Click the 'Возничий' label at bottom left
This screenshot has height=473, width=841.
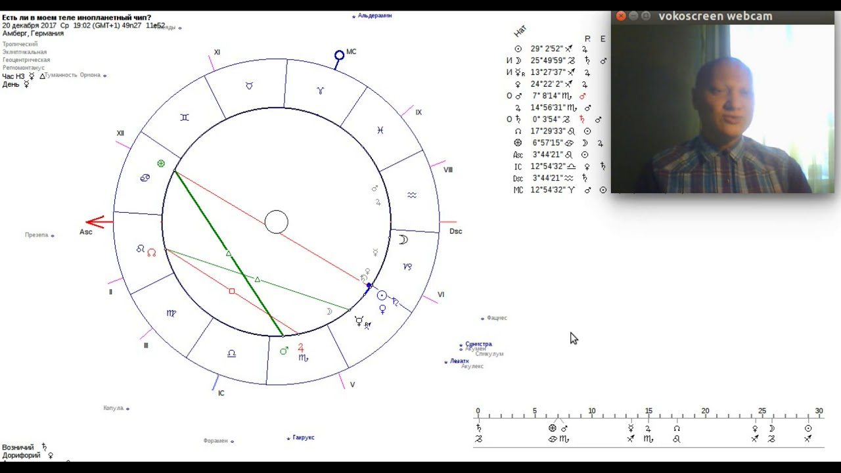(x=18, y=447)
